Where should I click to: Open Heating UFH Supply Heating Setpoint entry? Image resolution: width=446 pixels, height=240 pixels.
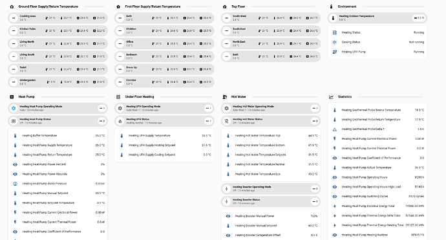(x=164, y=145)
